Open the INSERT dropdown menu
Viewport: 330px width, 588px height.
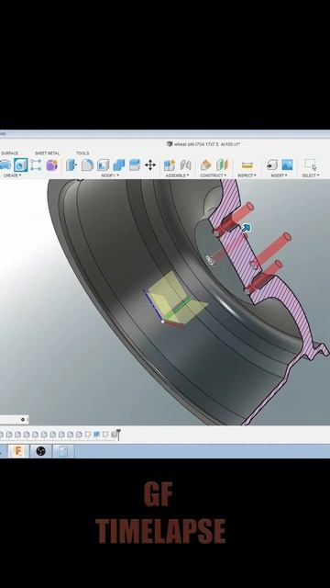pyautogui.click(x=279, y=175)
